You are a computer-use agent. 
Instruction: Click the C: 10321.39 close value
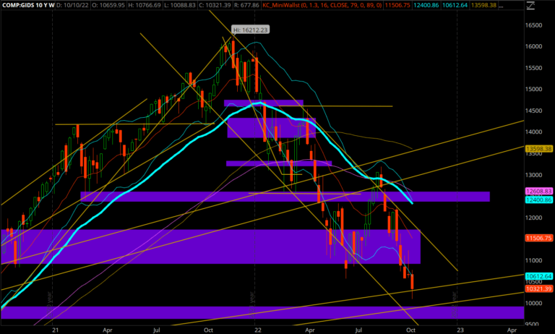215,5
